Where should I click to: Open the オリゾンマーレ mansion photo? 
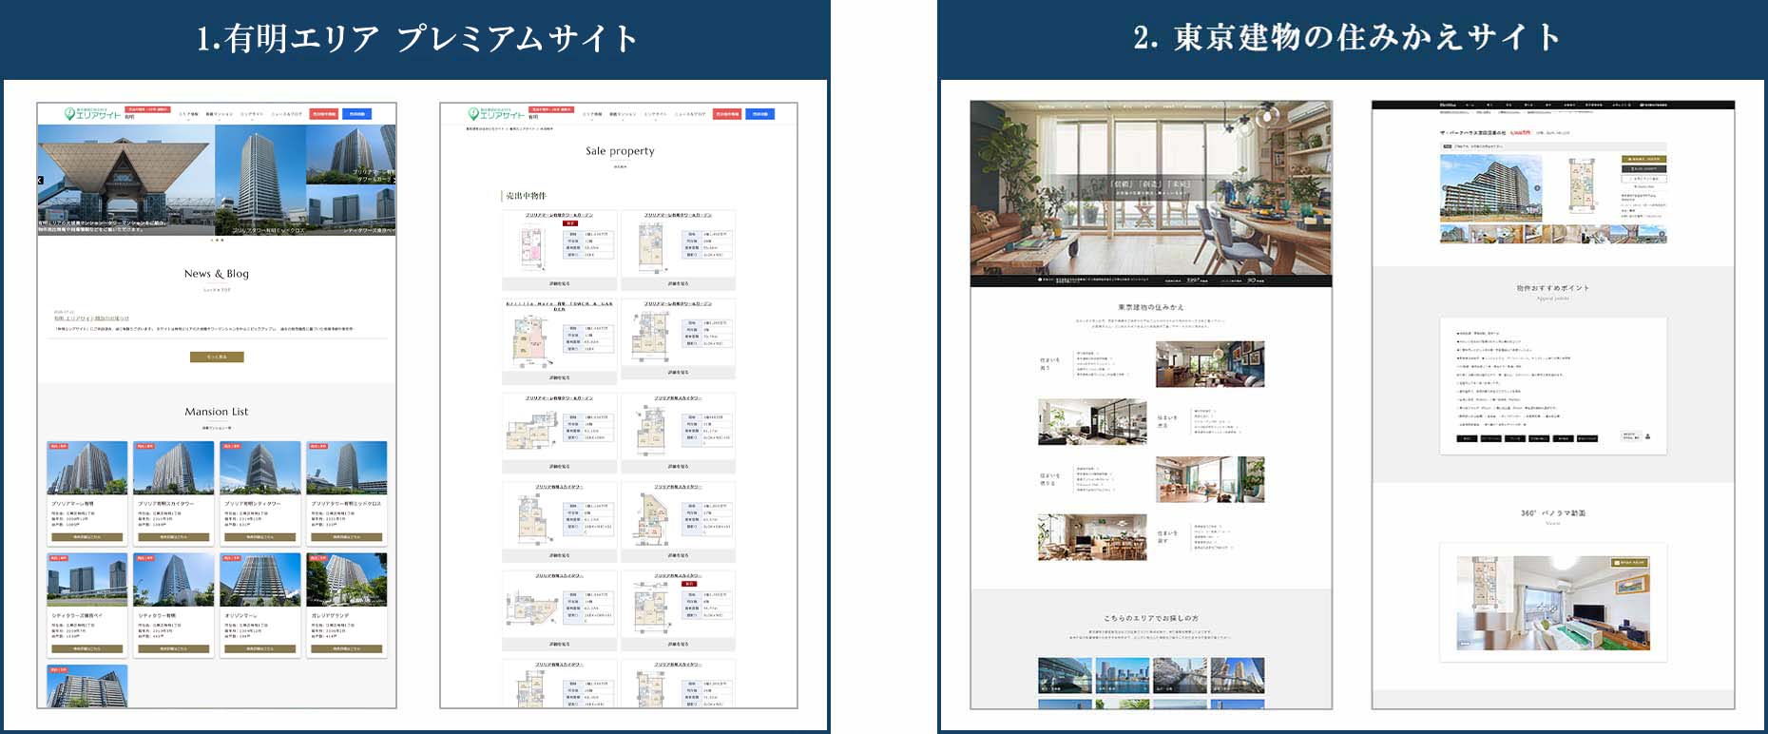pos(259,580)
